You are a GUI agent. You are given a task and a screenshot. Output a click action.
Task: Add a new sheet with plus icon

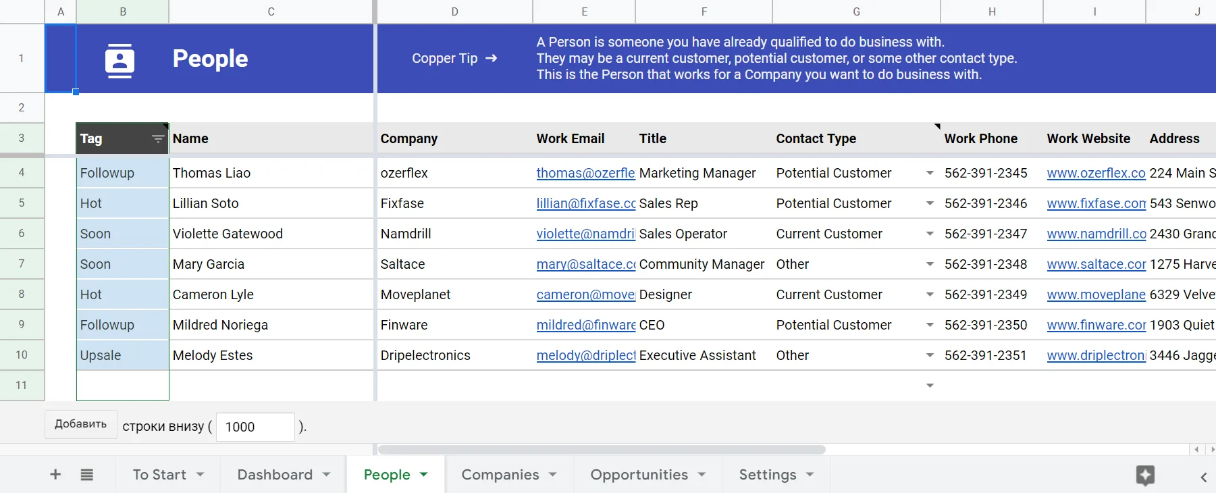tap(55, 475)
